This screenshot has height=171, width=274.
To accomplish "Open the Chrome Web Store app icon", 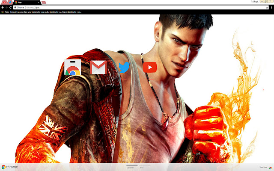I will point(72,68).
